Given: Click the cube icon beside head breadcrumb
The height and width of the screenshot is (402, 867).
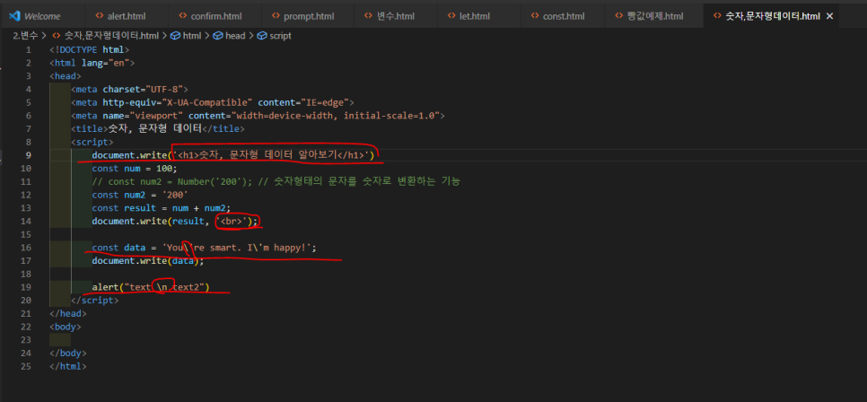Looking at the screenshot, I should pos(218,35).
